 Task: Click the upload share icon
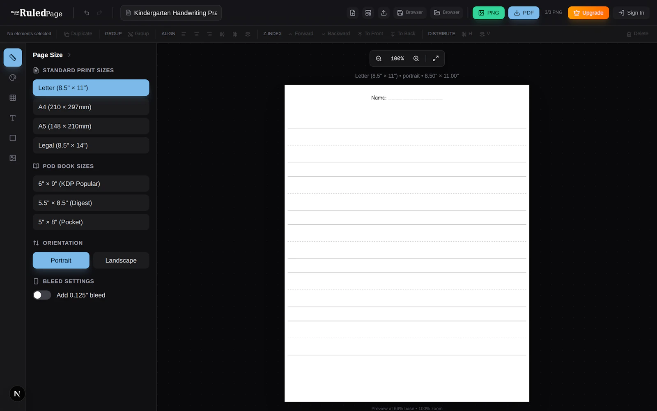click(384, 13)
